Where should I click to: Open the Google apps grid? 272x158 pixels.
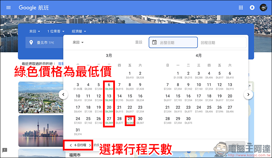click(241, 7)
